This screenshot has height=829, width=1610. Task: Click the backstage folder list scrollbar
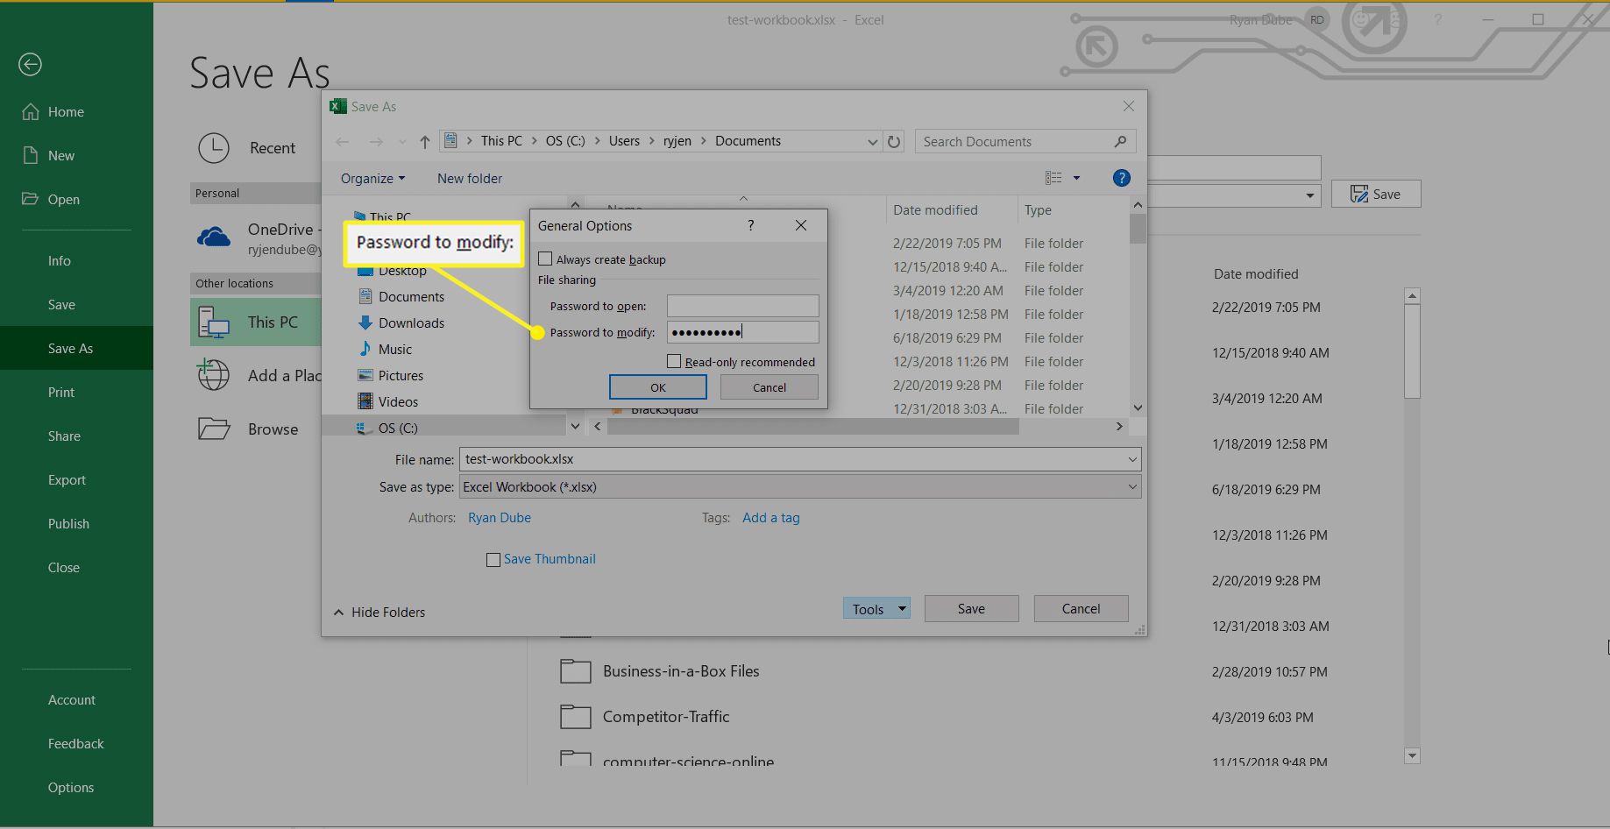(x=1411, y=351)
